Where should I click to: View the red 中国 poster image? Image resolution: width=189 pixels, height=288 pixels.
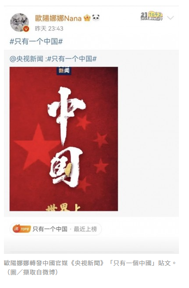[x=64, y=139]
